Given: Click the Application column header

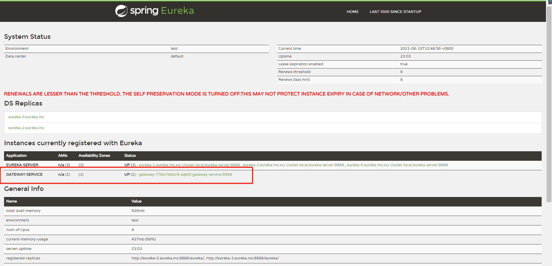Looking at the screenshot, I should coord(16,156).
